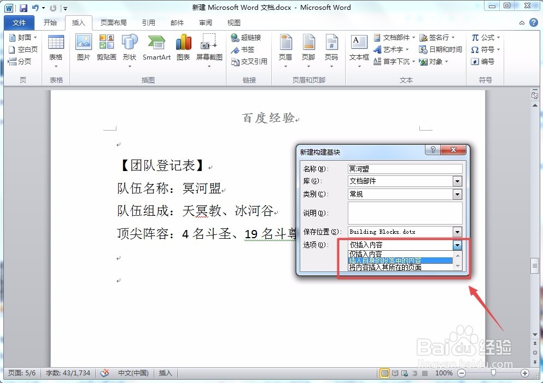
Task: Insert an Equation (公式)
Action: tap(486, 37)
